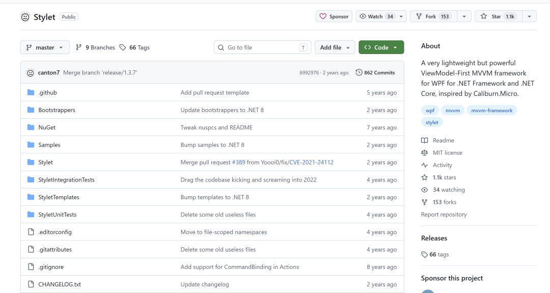Expand the Fork options dropdown arrow
Screen dimensions: 550x293
point(464,16)
